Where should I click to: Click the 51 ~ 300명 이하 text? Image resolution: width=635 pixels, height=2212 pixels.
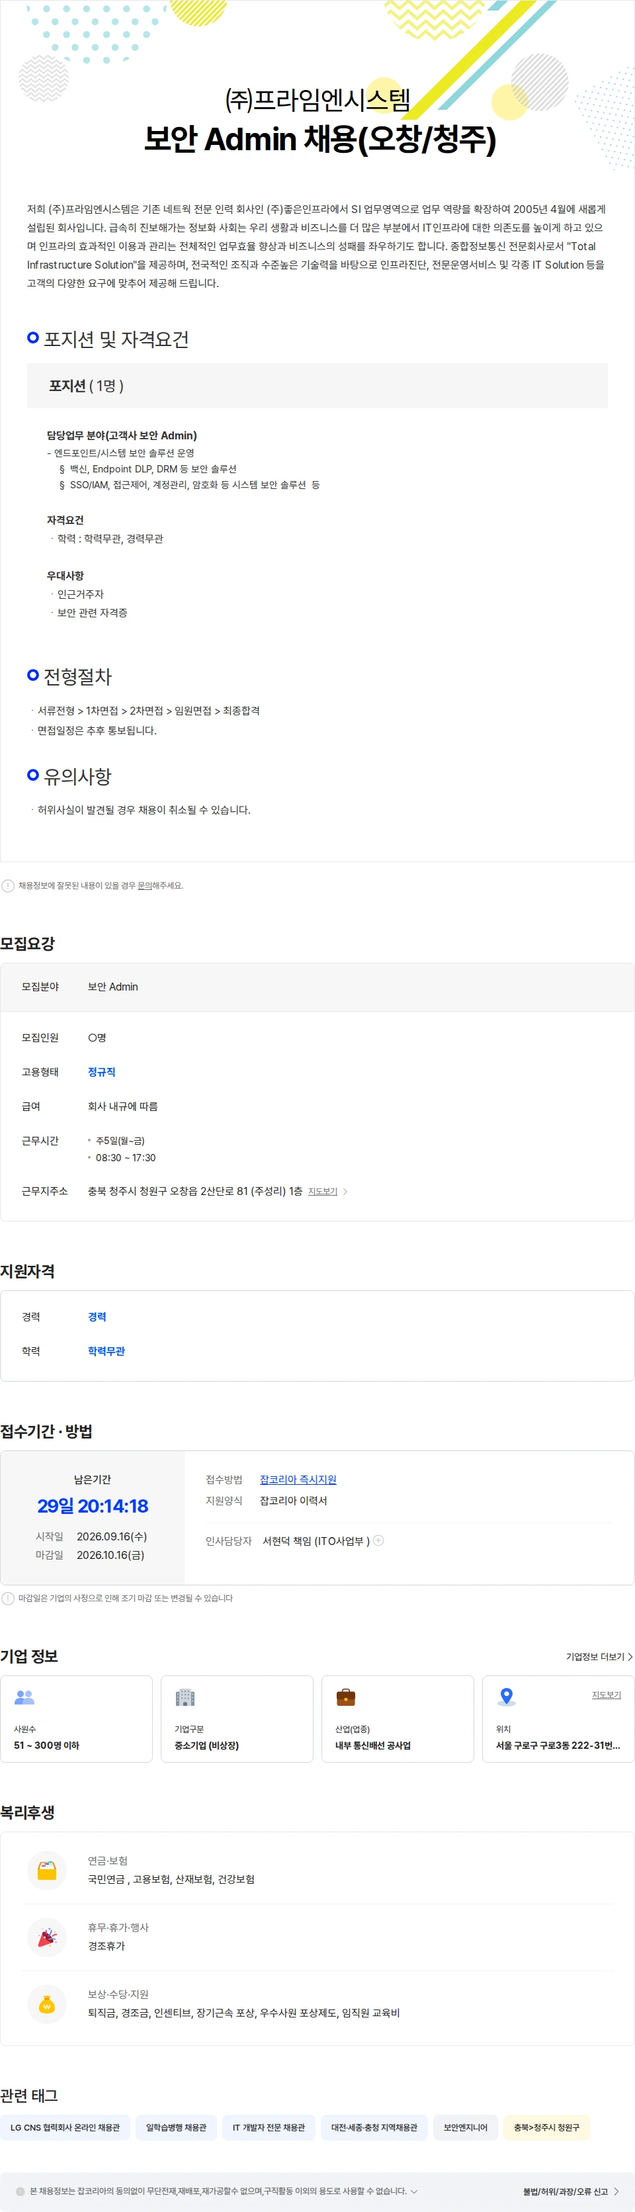(x=46, y=1745)
